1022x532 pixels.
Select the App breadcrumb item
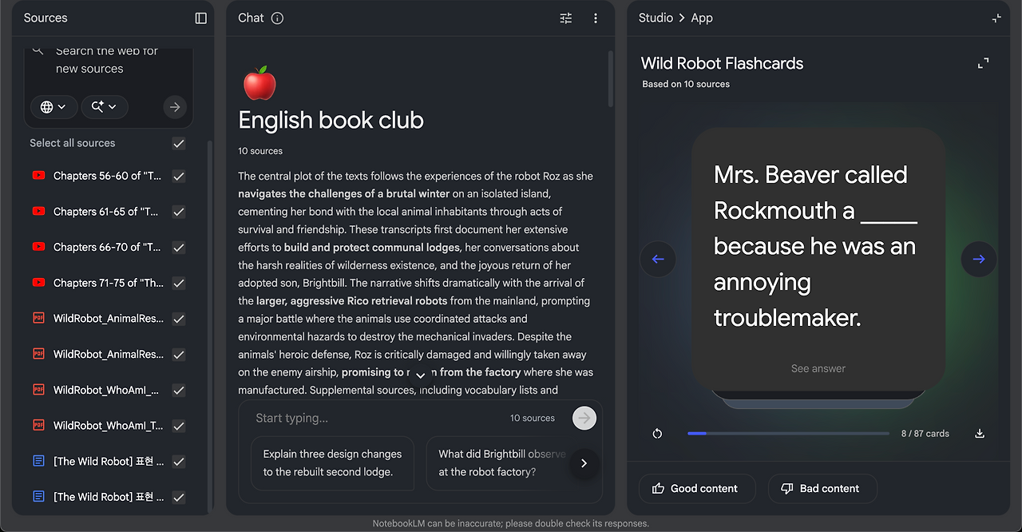702,18
